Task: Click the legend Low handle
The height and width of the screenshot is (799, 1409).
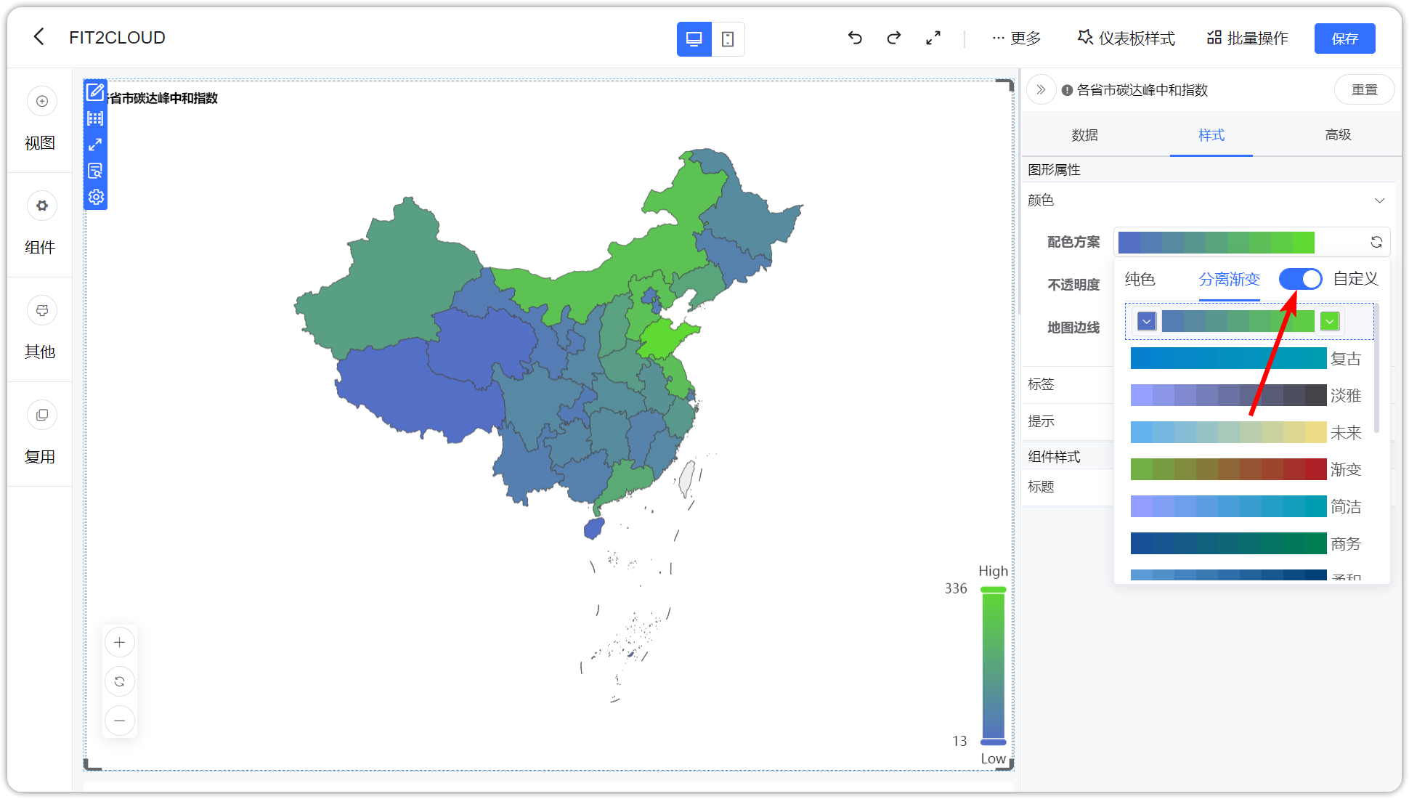Action: (x=993, y=742)
